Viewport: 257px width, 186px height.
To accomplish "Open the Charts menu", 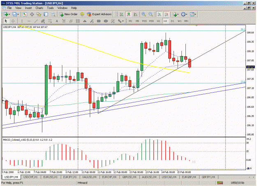I will (39, 8).
